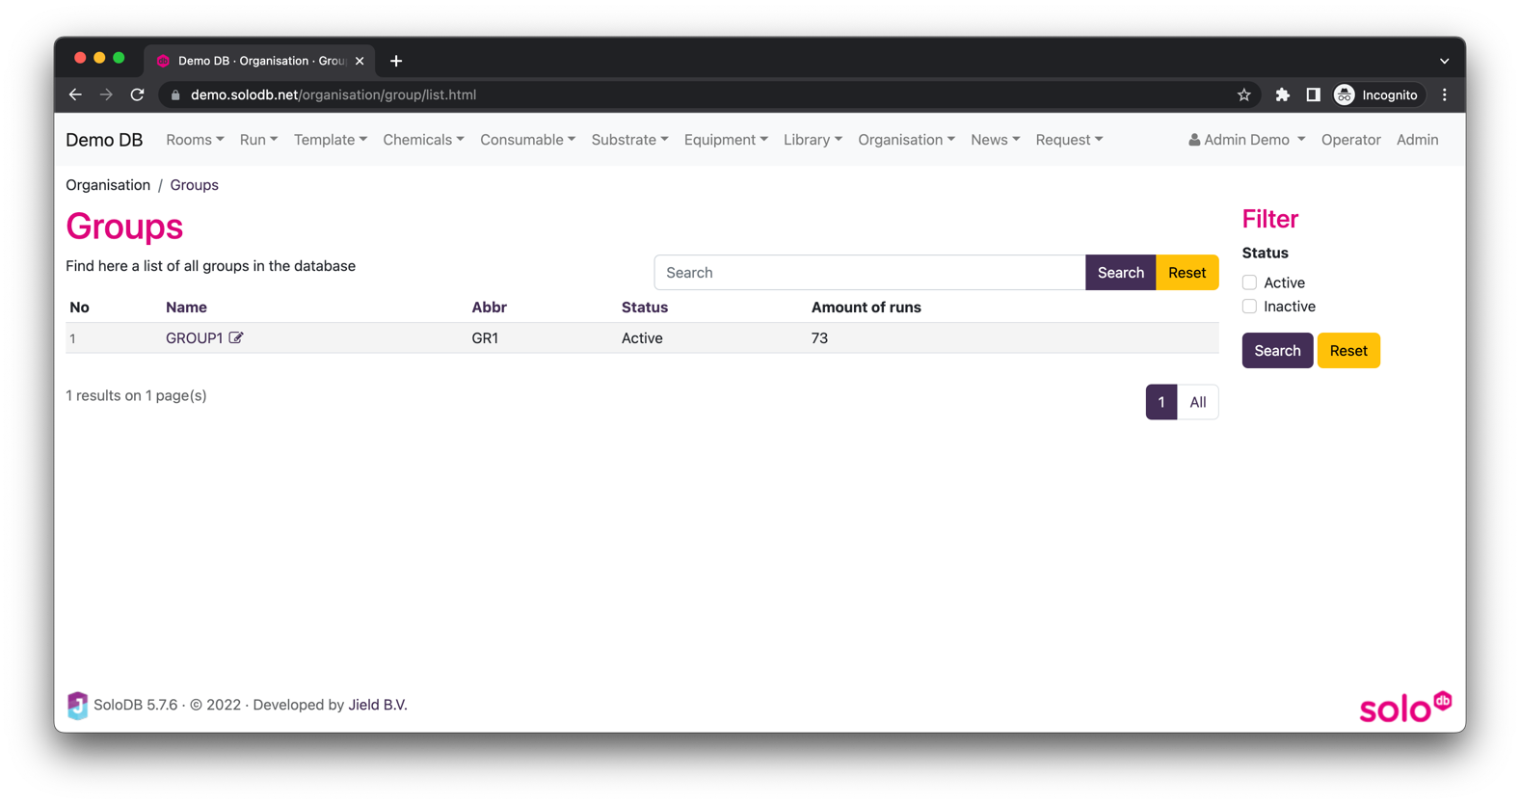Viewport: 1520px width, 804px height.
Task: Show All results in pagination
Action: pos(1197,402)
